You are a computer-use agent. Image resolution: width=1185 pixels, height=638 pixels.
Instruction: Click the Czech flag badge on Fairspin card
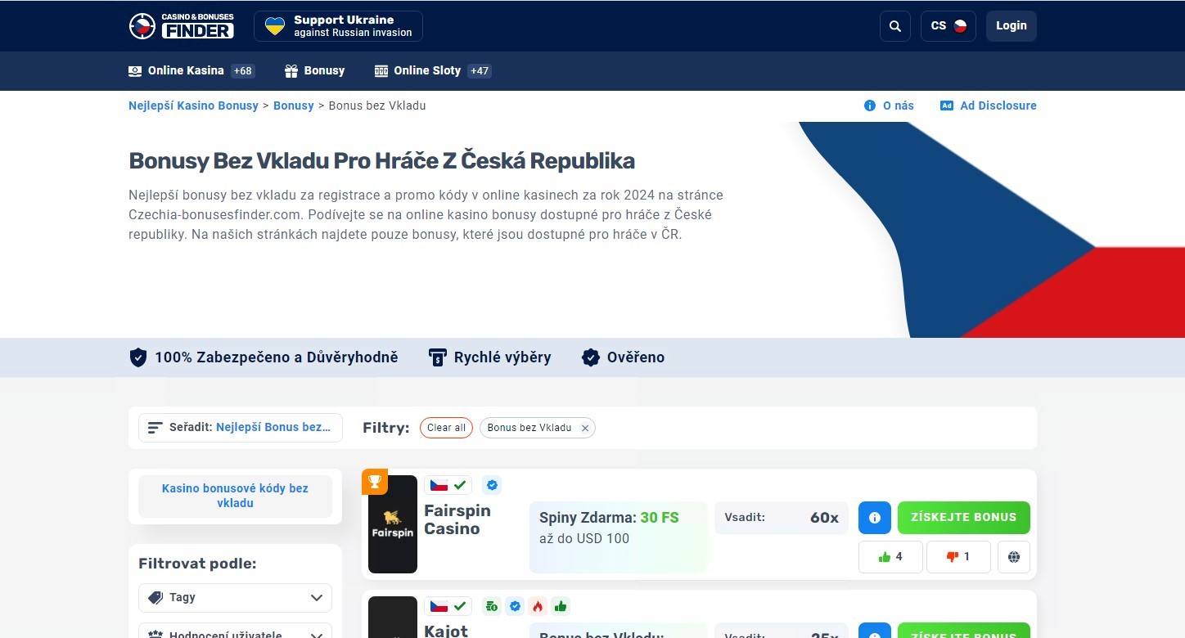click(x=448, y=485)
